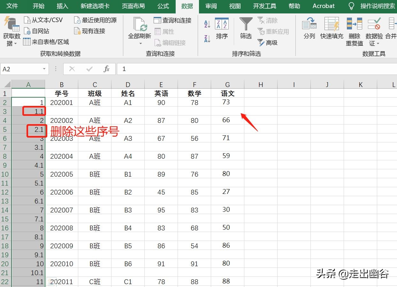This screenshot has height=287, width=397.
Task: Choose 来自表格/区域 data source
Action: pyautogui.click(x=46, y=42)
